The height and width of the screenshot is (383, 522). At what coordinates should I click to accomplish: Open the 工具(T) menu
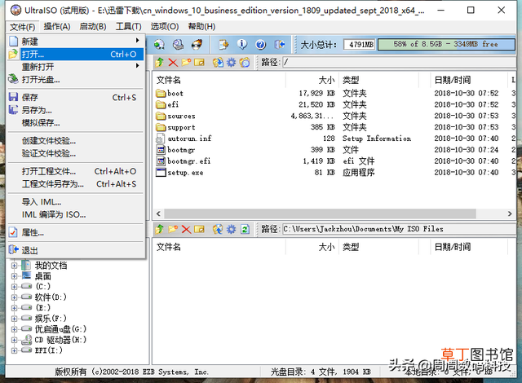pyautogui.click(x=129, y=26)
